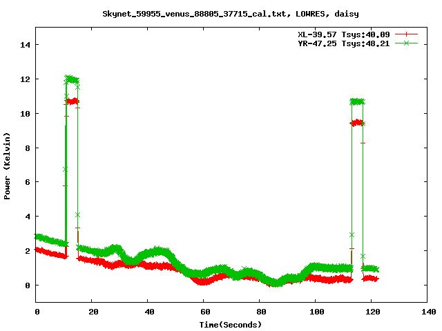Click the x-axis tick label 140
Image resolution: width=442 pixels, height=331 pixels.
coord(429,312)
